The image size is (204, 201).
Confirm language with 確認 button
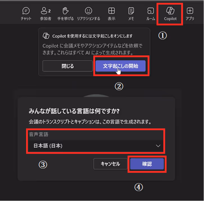(x=147, y=164)
